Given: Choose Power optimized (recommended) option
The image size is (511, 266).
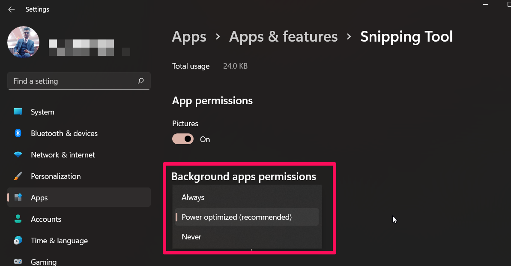Looking at the screenshot, I should click(236, 217).
